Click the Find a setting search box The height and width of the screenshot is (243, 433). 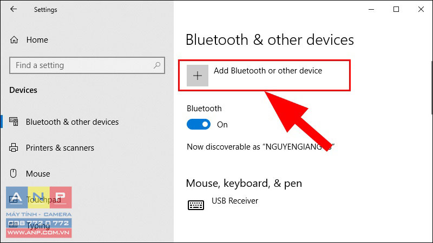coord(87,65)
